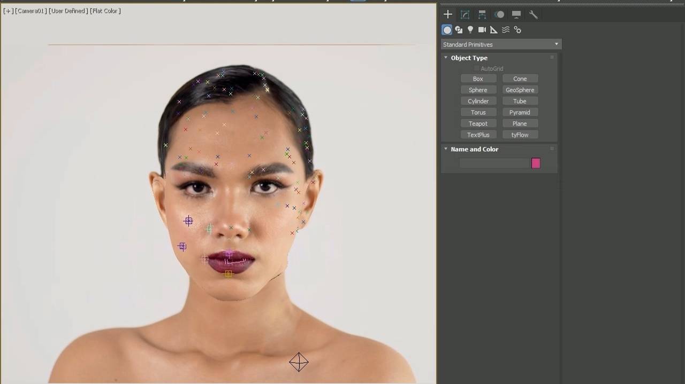Select the Lights category icon

click(470, 30)
